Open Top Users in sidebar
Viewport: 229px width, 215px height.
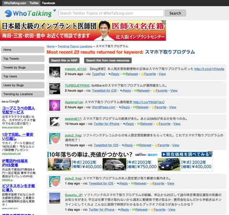(23, 76)
